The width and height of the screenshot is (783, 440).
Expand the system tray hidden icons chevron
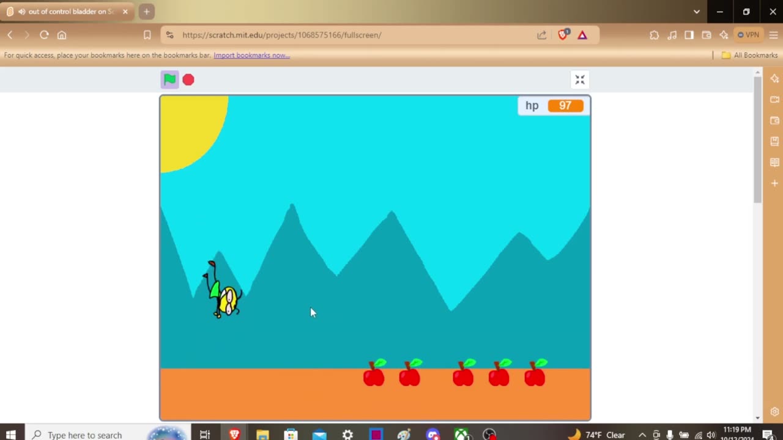point(642,435)
